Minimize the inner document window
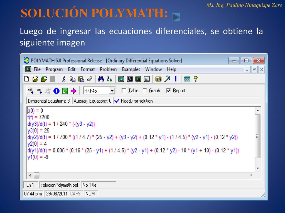The width and height of the screenshot is (285, 213). pos(247,70)
